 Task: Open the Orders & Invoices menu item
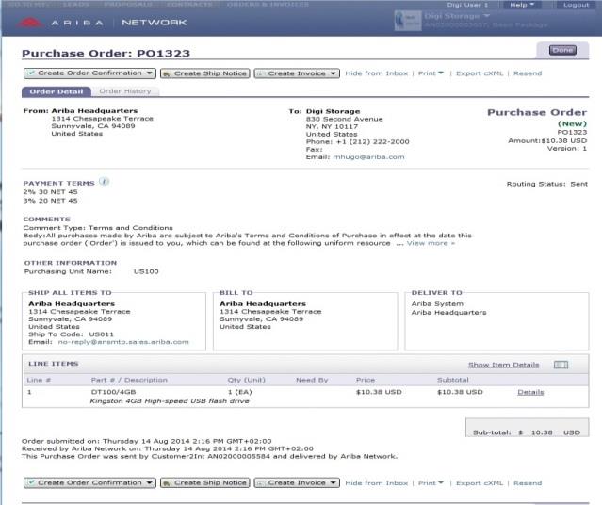coord(268,4)
